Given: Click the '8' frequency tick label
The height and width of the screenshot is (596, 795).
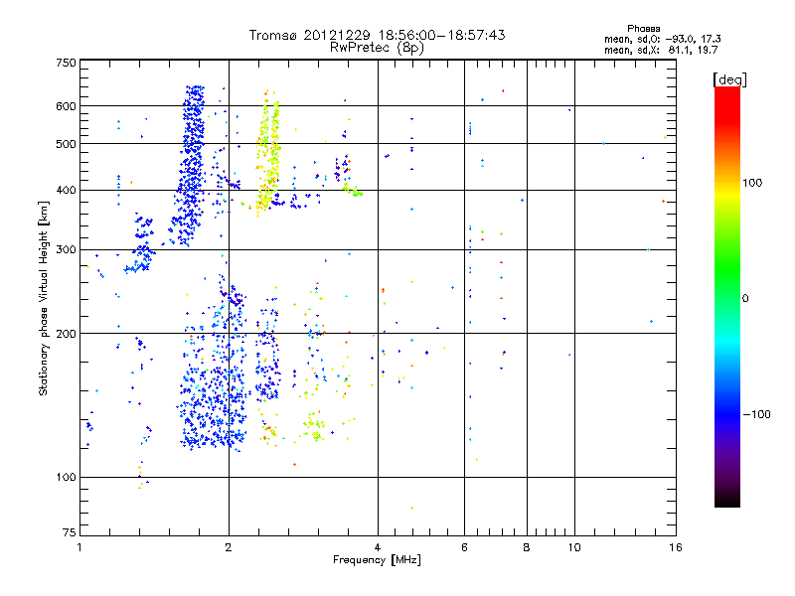Looking at the screenshot, I should pos(527,547).
